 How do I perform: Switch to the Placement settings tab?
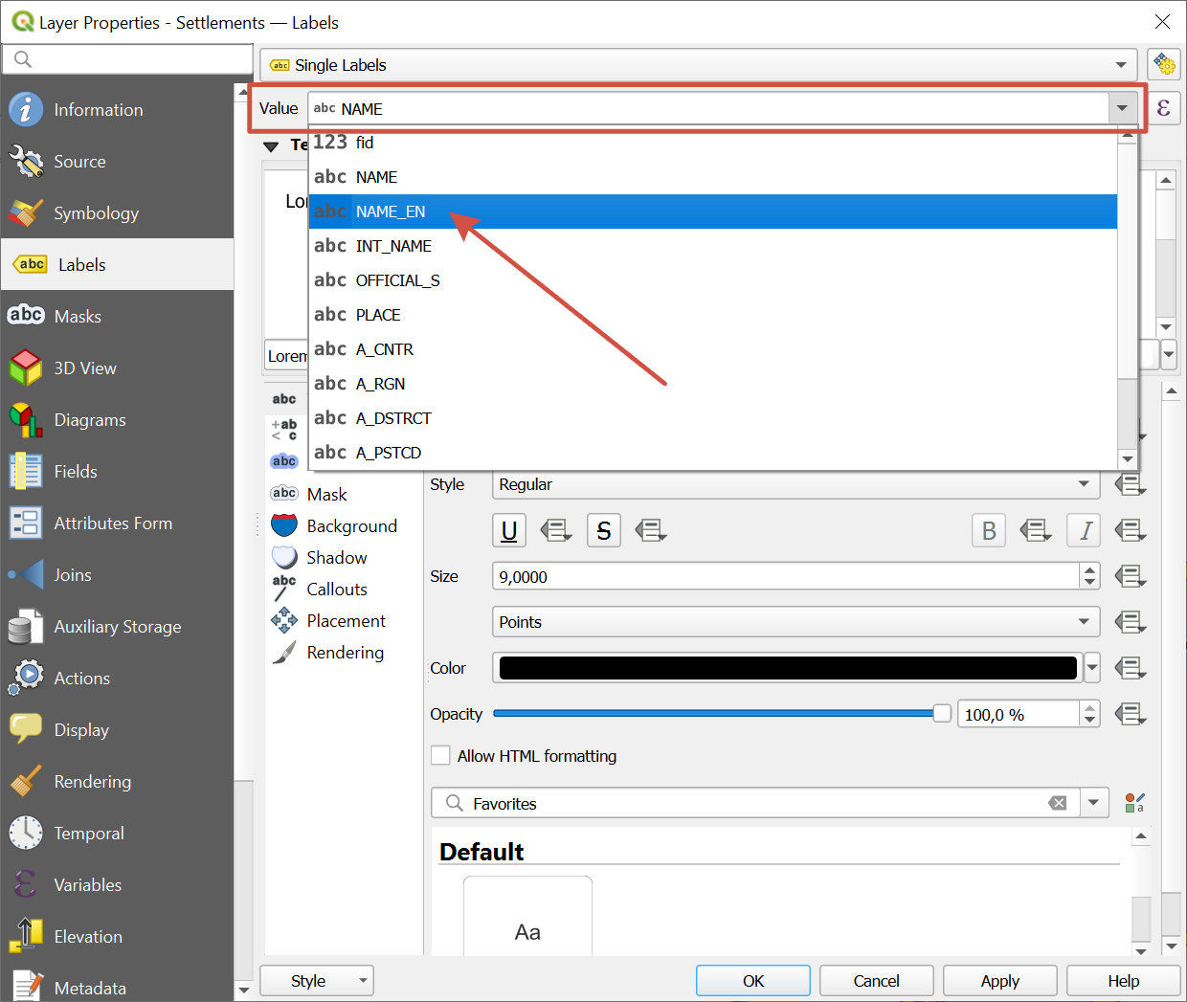tap(345, 620)
